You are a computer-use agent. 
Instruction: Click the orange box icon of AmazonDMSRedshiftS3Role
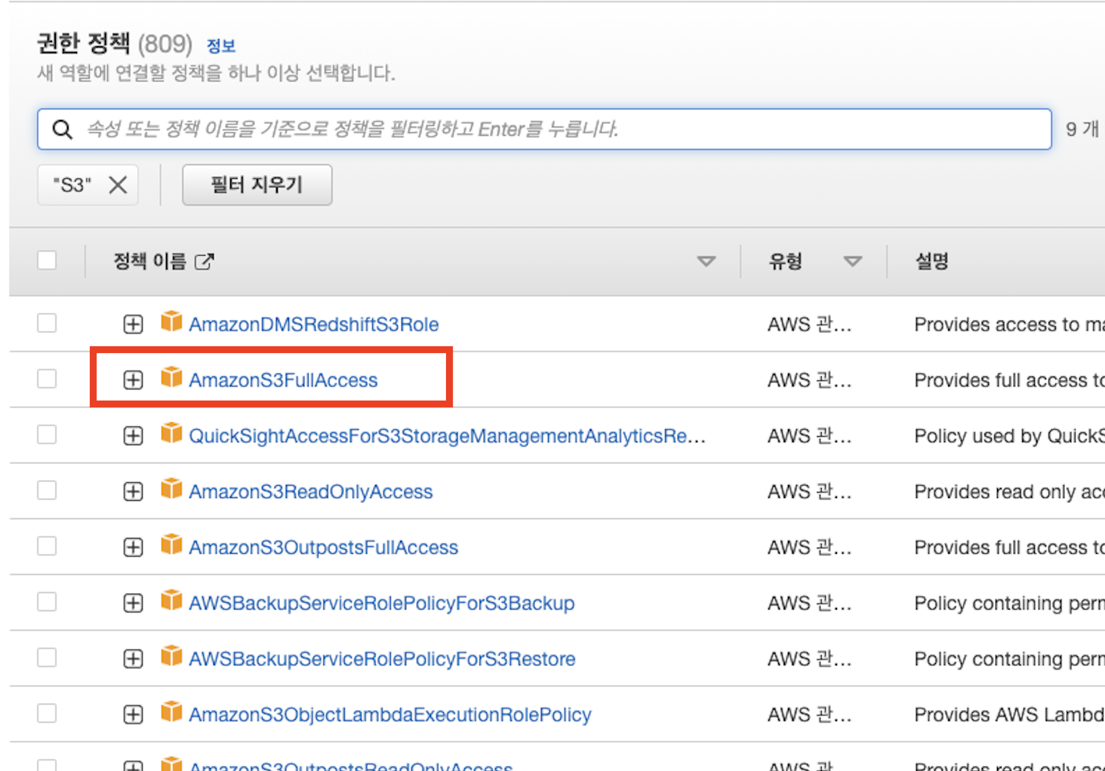(x=171, y=321)
